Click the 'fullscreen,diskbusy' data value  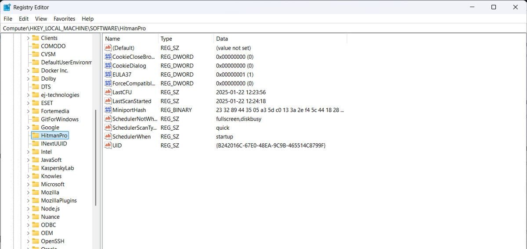pos(238,119)
